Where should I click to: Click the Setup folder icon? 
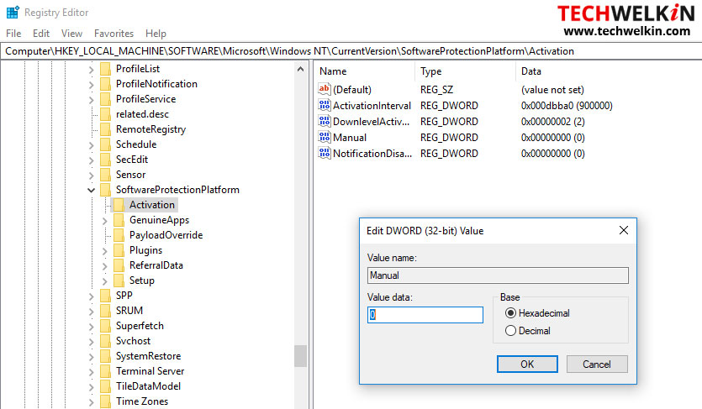click(x=119, y=281)
